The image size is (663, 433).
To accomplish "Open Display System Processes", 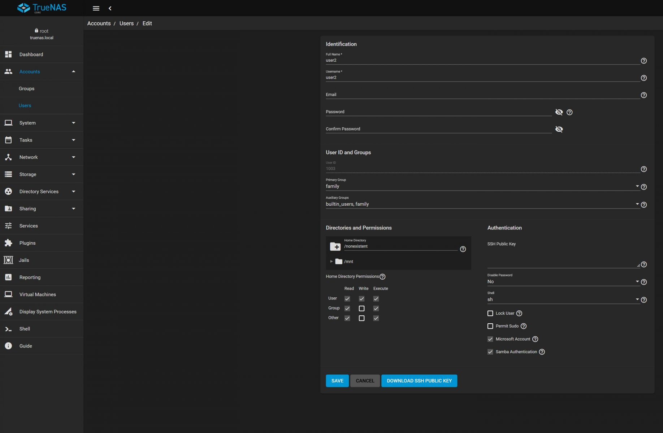I will 42,312.
